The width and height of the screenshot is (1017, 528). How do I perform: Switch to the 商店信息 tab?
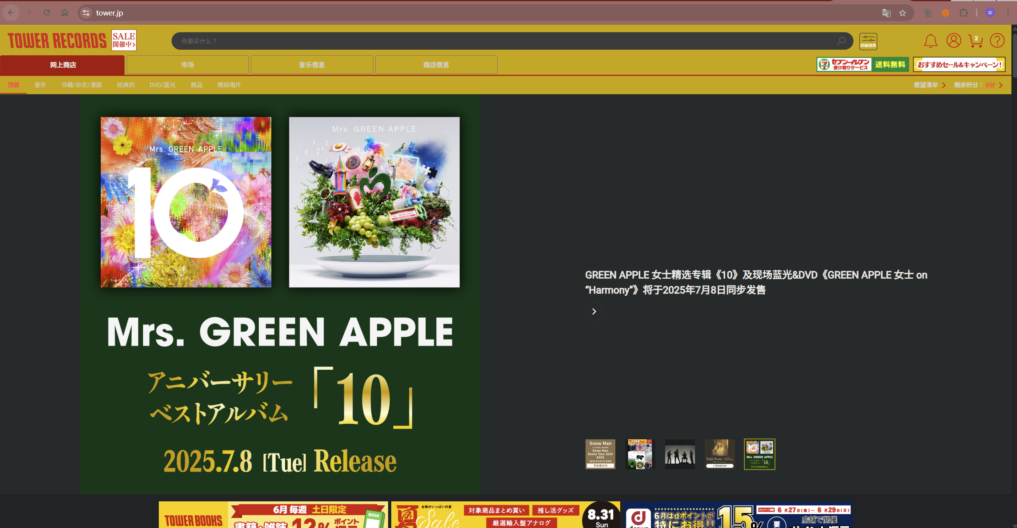(436, 65)
